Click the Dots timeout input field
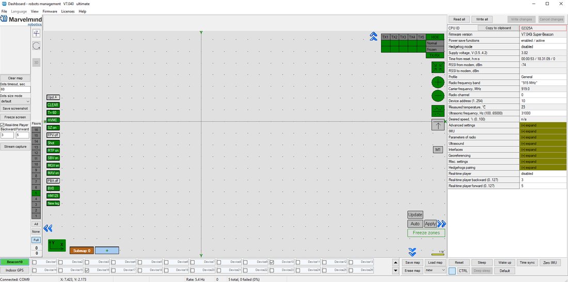 [15, 89]
